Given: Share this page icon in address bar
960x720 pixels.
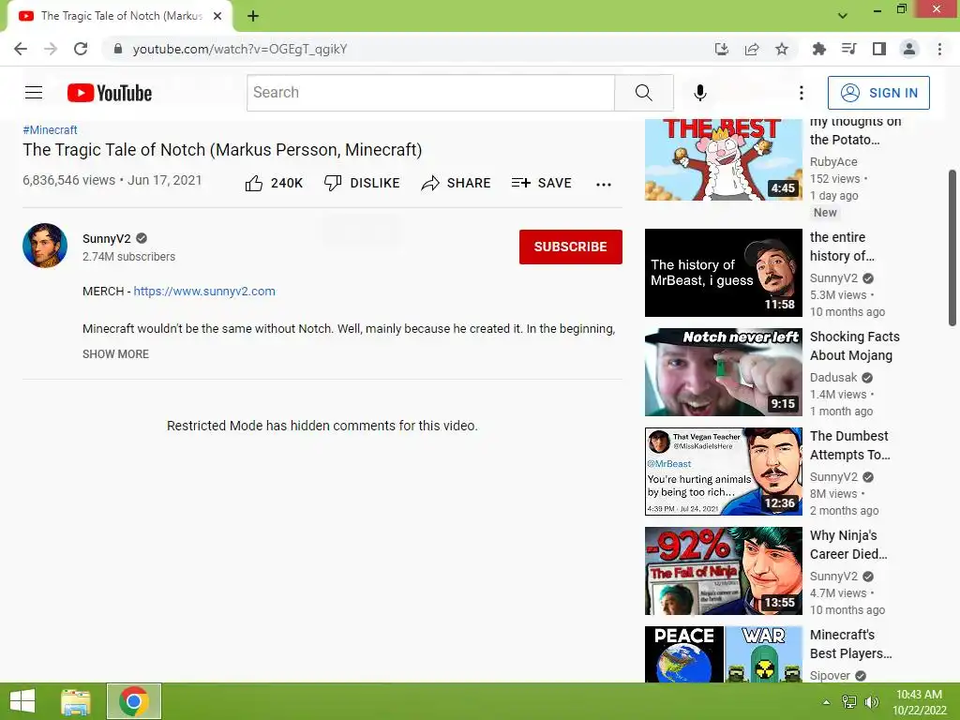Looking at the screenshot, I should click(751, 49).
